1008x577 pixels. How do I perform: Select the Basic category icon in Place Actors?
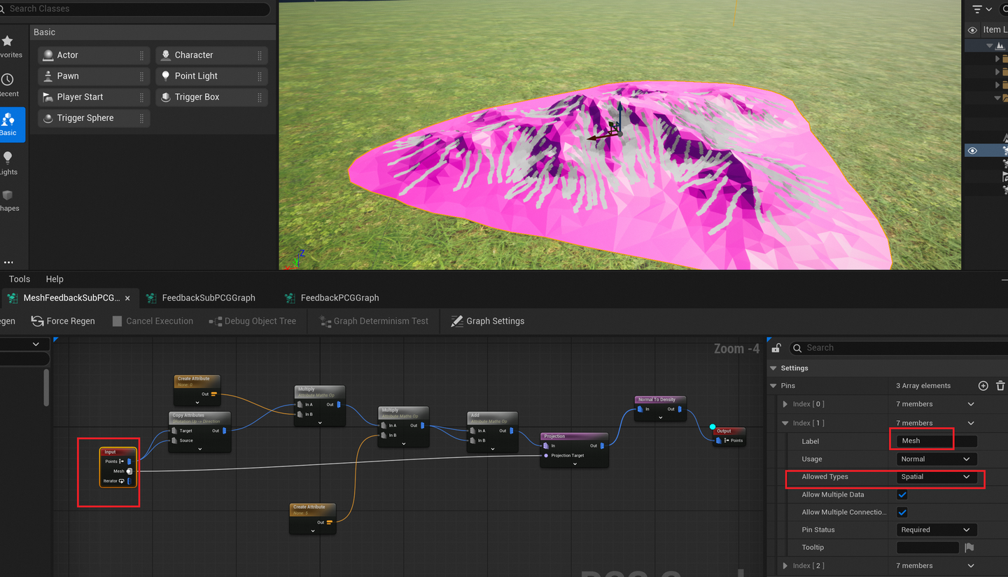click(8, 124)
